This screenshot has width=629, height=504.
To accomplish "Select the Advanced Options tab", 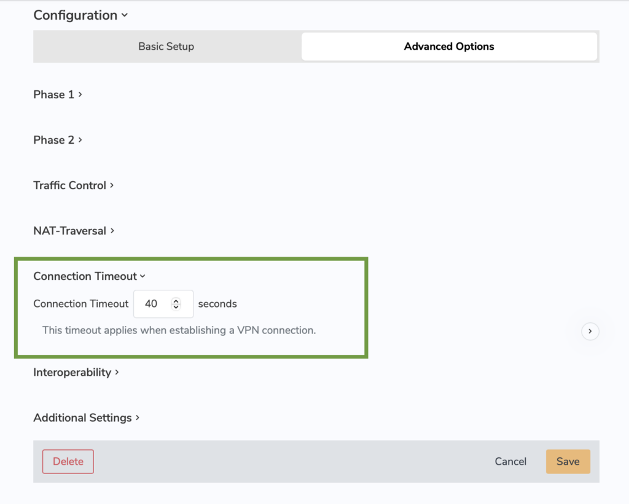I will [449, 47].
